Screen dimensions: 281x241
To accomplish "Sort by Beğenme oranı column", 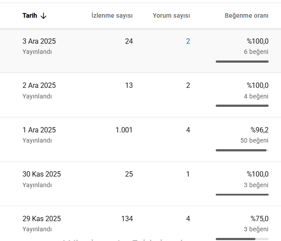I will click(x=247, y=15).
